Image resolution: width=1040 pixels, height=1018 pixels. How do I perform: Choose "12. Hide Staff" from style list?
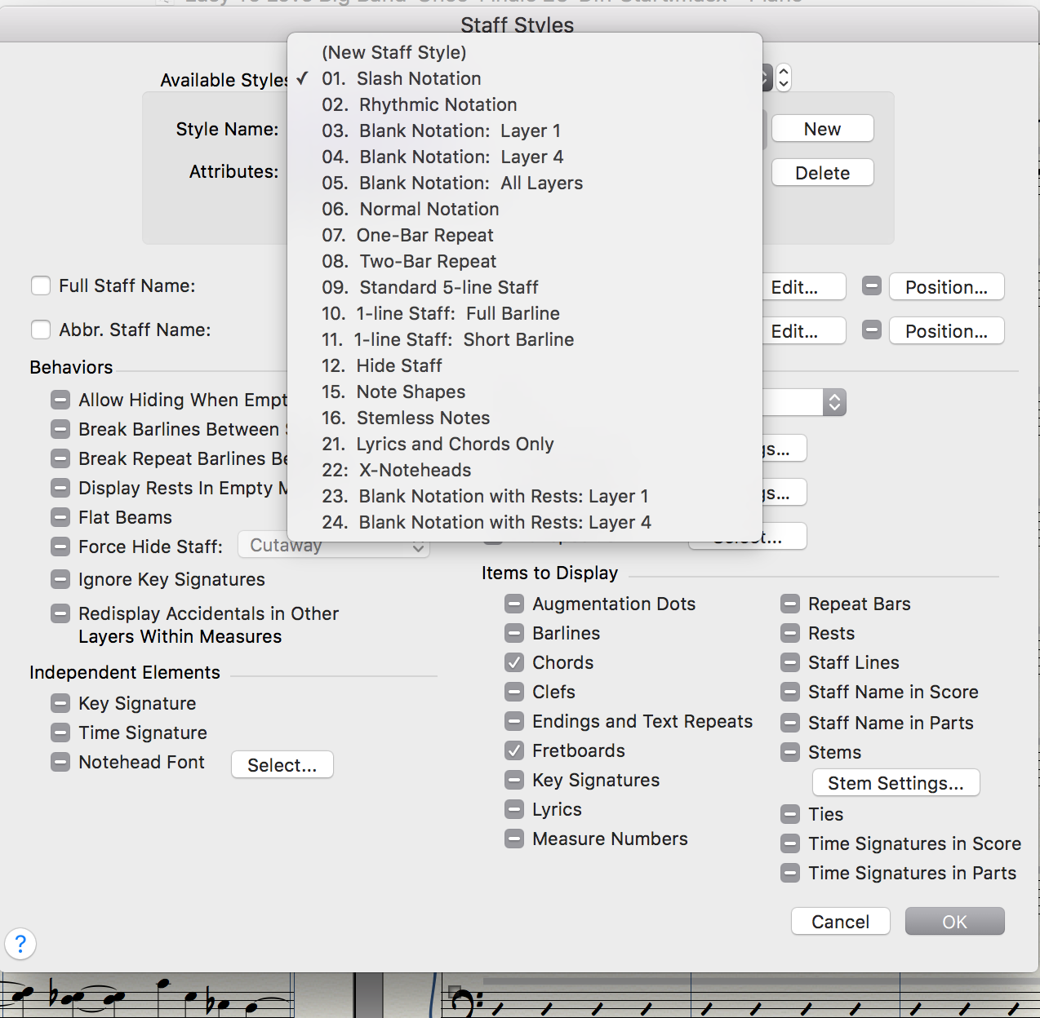[x=398, y=365]
